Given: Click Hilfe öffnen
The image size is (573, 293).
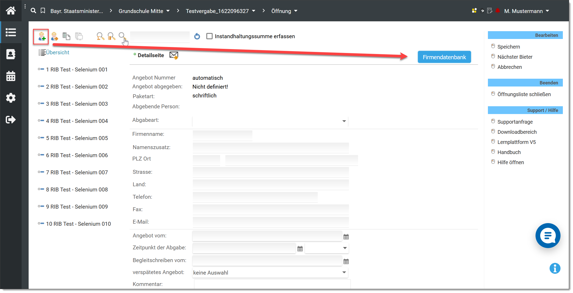Looking at the screenshot, I should pyautogui.click(x=511, y=162).
